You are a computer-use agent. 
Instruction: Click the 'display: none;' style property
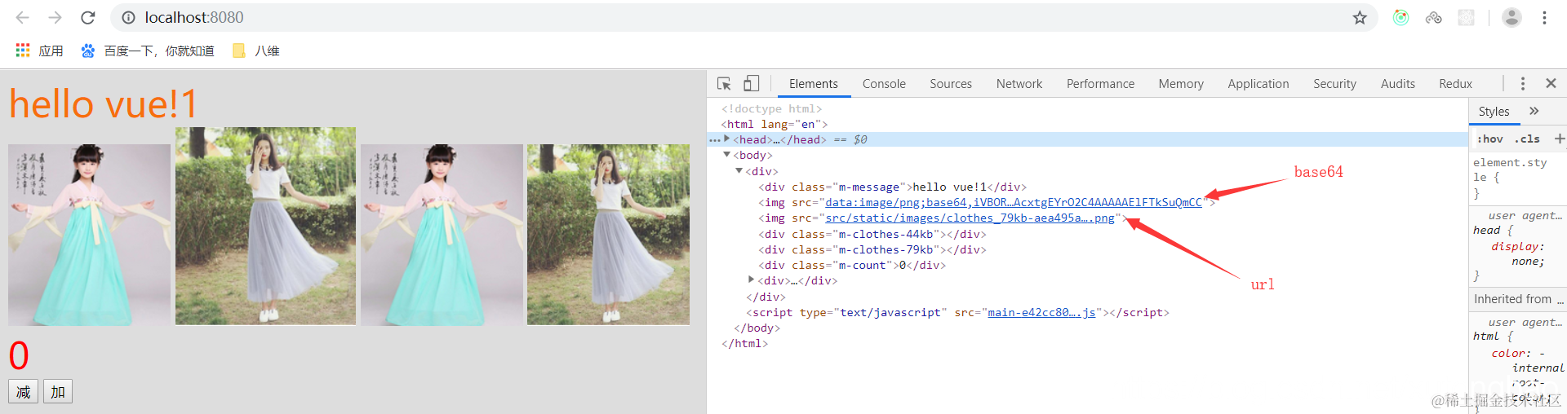(1518, 253)
